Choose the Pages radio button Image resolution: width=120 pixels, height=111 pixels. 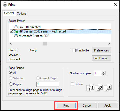click(11, 84)
